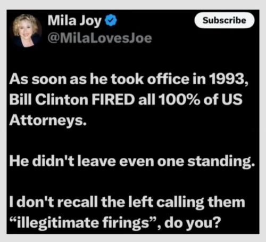Click the quoted phrase "illegitimate firings"

[x=83, y=222]
